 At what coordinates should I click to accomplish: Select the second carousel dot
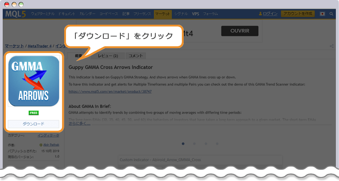coord(194,144)
